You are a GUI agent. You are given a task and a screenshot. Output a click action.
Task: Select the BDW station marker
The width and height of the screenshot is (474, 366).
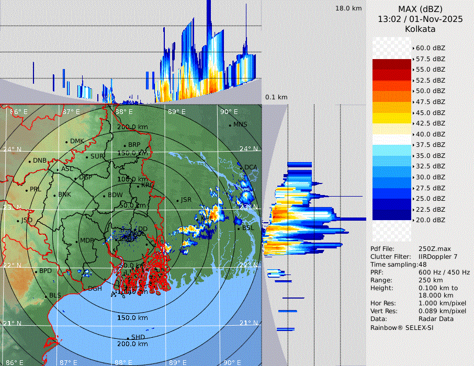click(104, 196)
